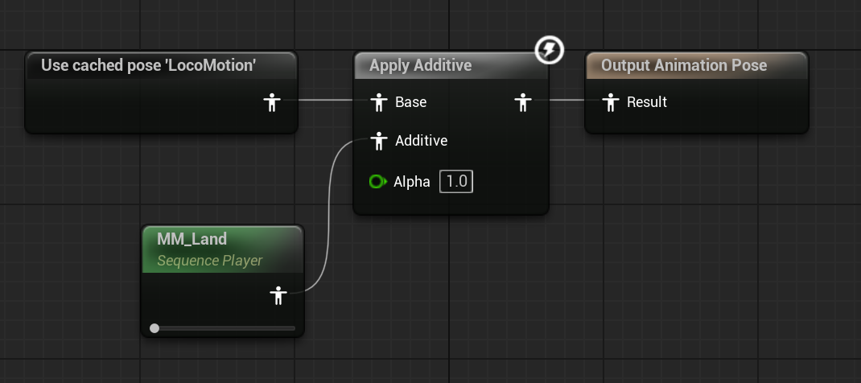This screenshot has width=861, height=383.
Task: Click the Additive pin label
Action: coord(421,141)
